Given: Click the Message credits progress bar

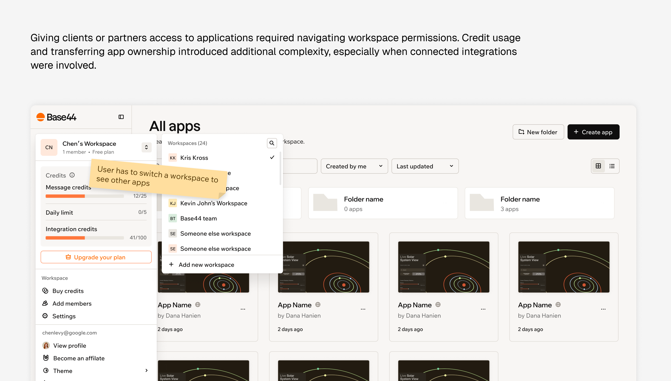Looking at the screenshot, I should coord(84,196).
